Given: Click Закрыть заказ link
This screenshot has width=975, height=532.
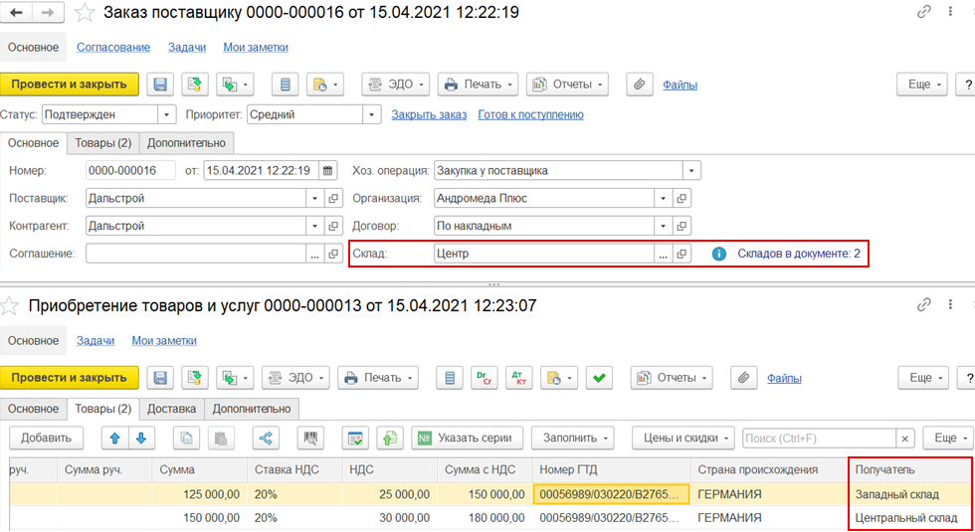Looking at the screenshot, I should [x=429, y=115].
